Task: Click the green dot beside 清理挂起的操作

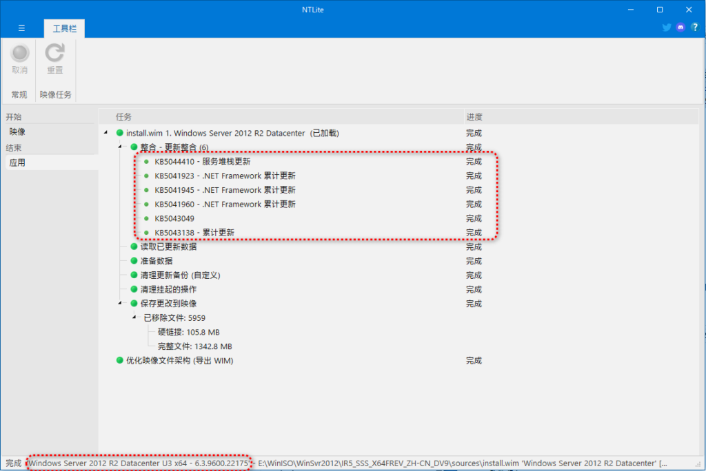Action: click(x=132, y=289)
